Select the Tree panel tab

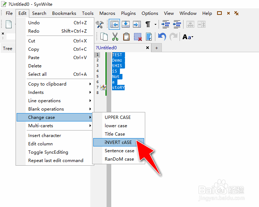pyautogui.click(x=8, y=49)
